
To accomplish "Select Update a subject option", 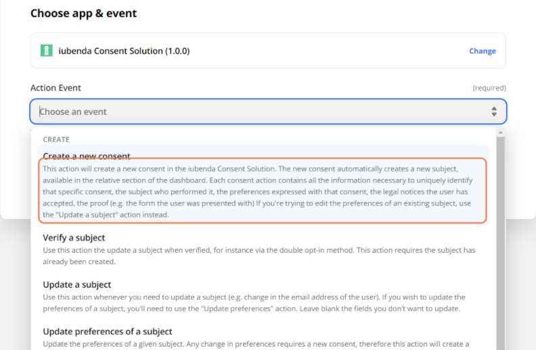I will [x=76, y=284].
